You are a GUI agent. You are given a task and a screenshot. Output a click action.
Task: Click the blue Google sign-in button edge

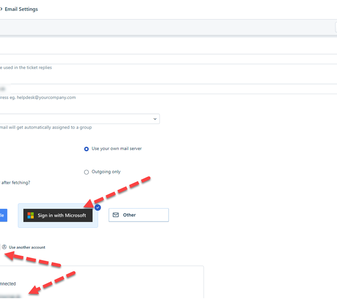[x=3, y=215]
